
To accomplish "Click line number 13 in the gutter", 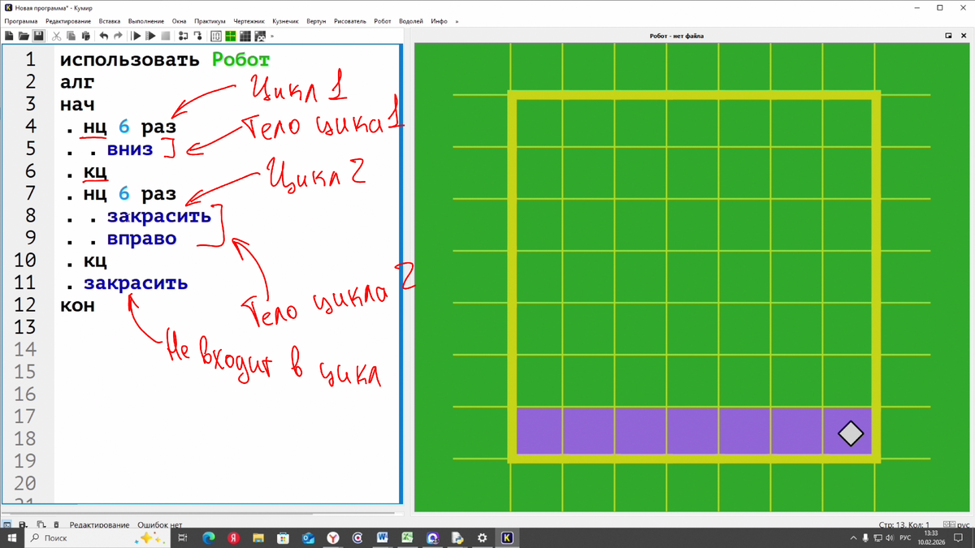I will [x=25, y=327].
